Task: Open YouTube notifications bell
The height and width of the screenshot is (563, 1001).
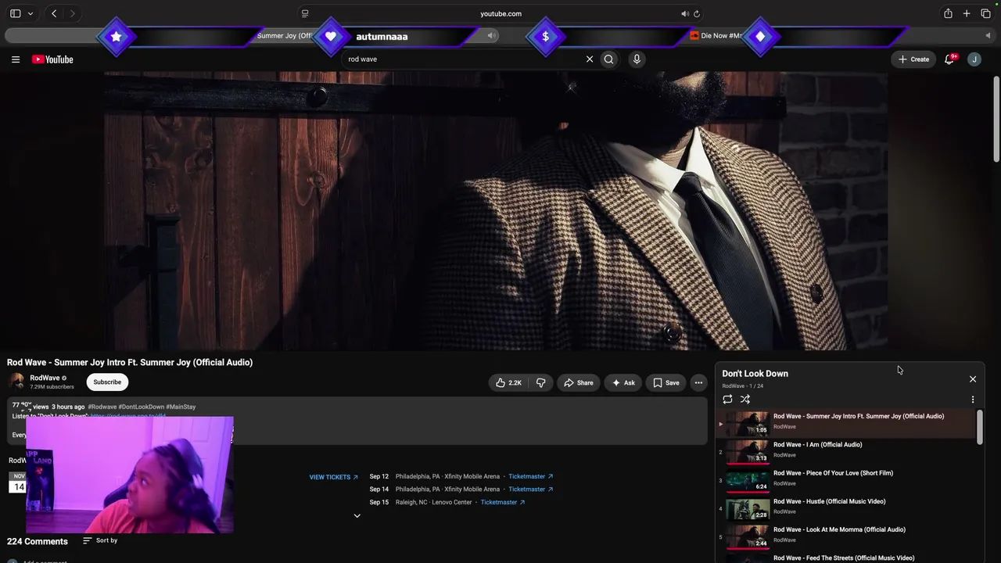Action: [x=949, y=59]
